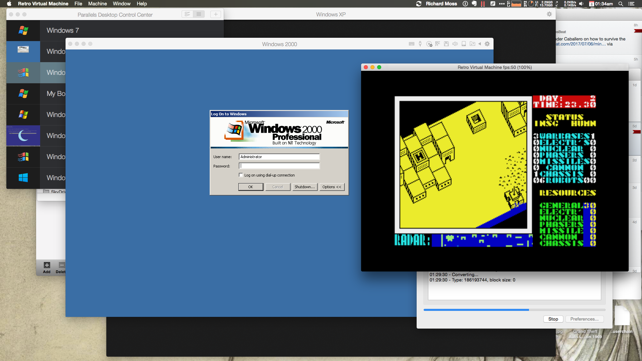Click the sound speaker icon in VM toolbar

tap(455, 44)
